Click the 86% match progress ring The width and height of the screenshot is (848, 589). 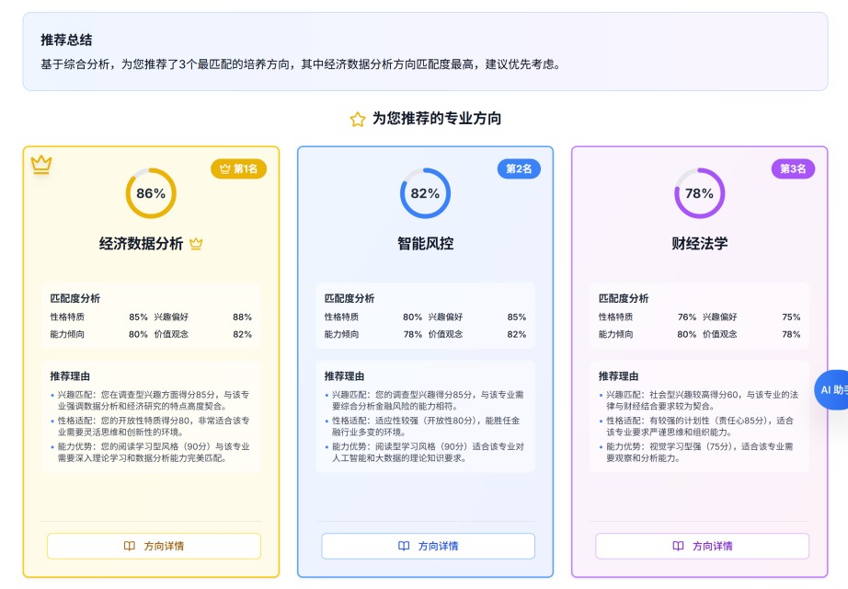click(x=151, y=193)
